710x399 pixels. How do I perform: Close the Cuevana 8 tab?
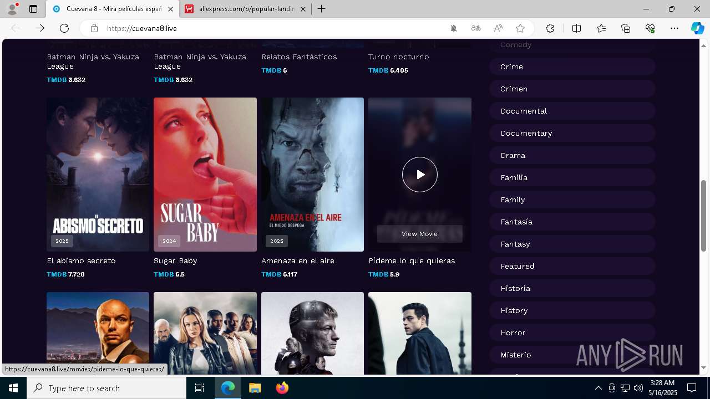tap(170, 9)
